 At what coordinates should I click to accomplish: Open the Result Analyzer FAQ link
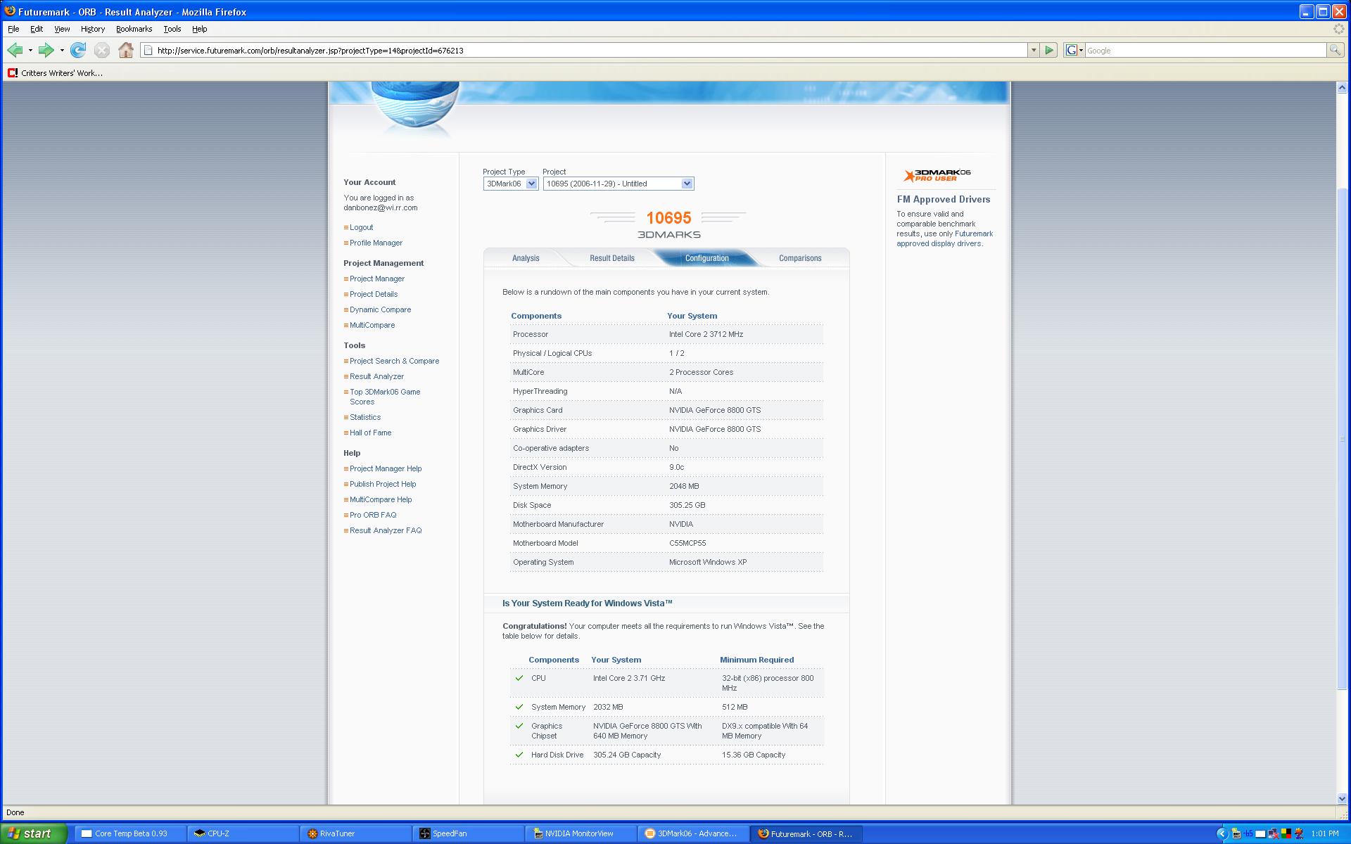[x=386, y=530]
